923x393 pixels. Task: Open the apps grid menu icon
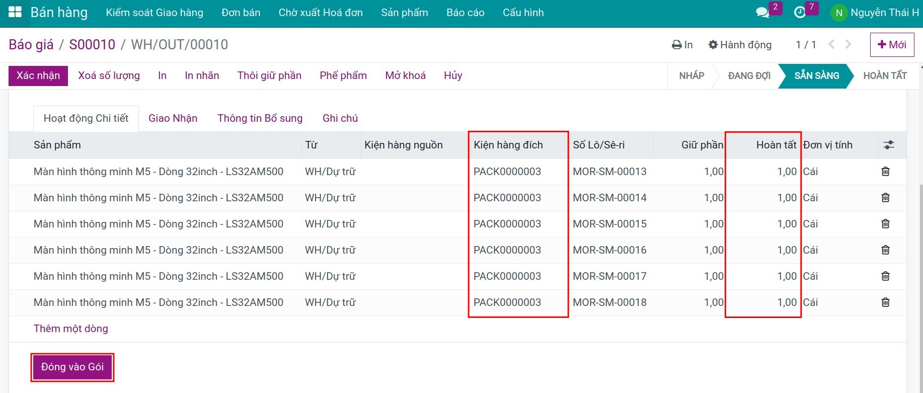[15, 13]
